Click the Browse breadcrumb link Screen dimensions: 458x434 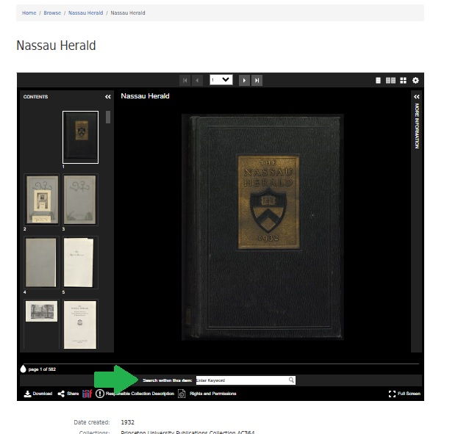pos(52,12)
